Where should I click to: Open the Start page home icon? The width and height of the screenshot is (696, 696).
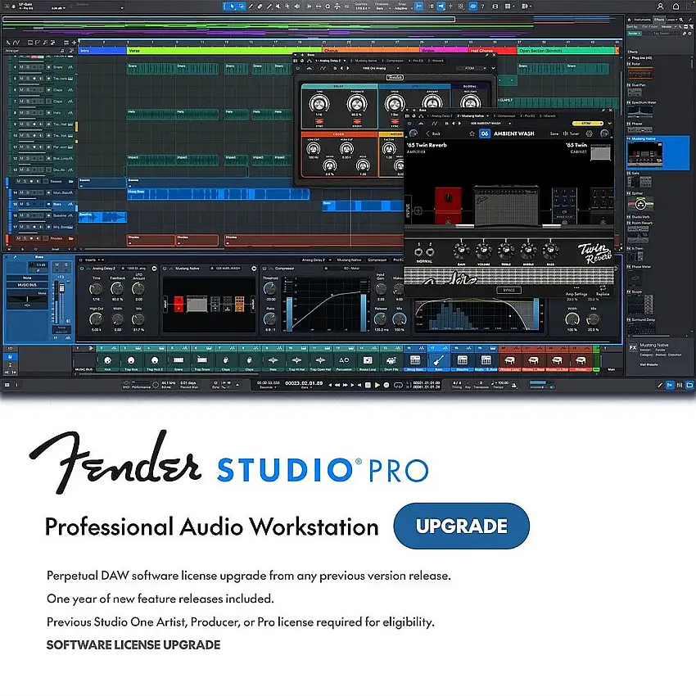click(x=676, y=7)
